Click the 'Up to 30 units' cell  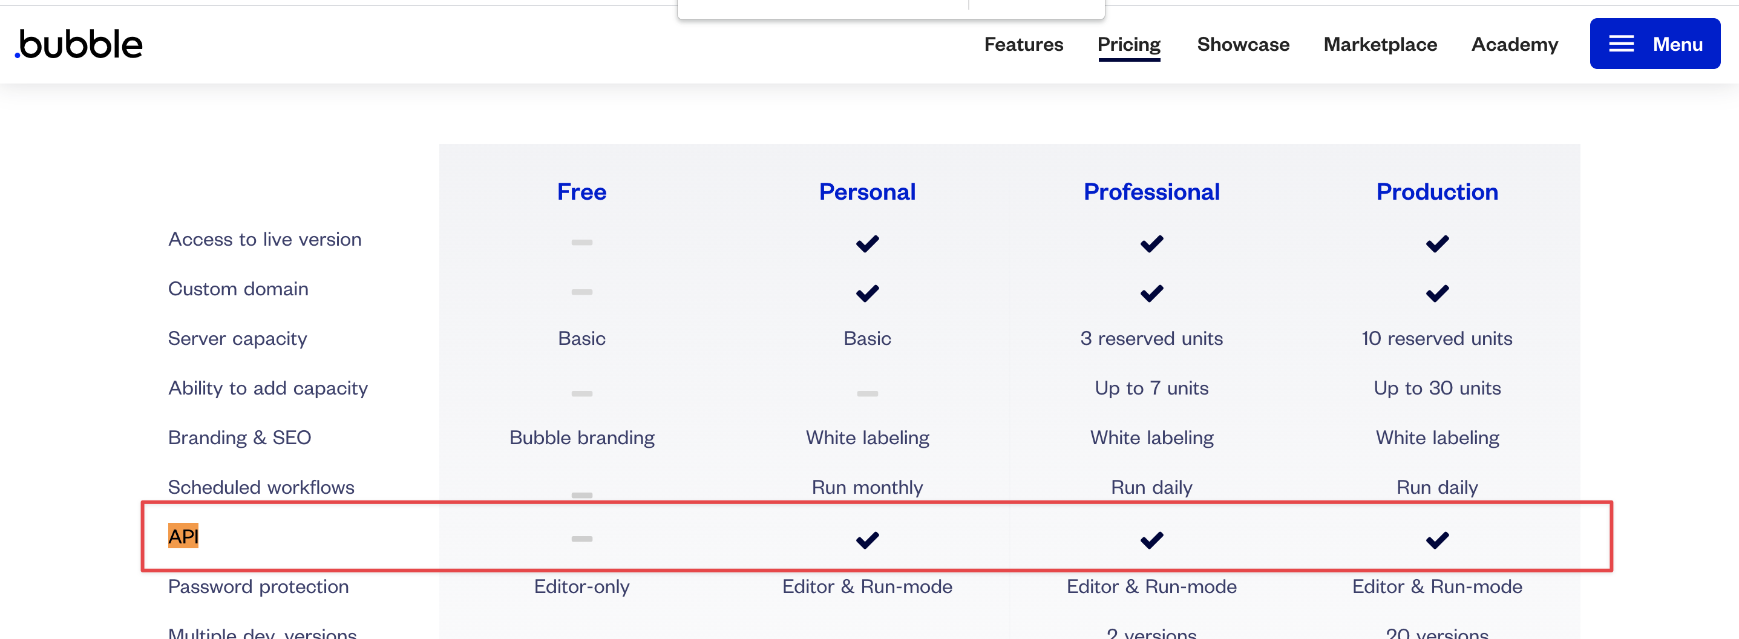click(1436, 388)
